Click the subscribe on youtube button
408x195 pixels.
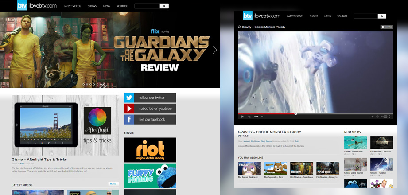(150, 109)
